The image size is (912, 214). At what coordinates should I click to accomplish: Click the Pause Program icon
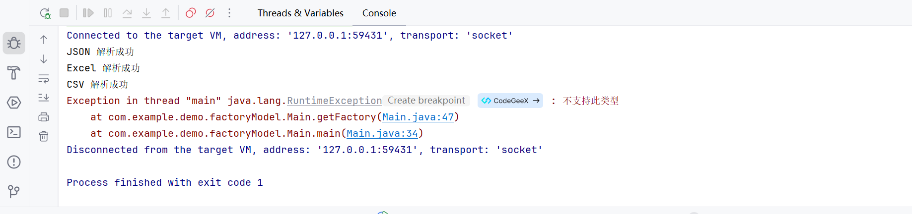pyautogui.click(x=108, y=13)
